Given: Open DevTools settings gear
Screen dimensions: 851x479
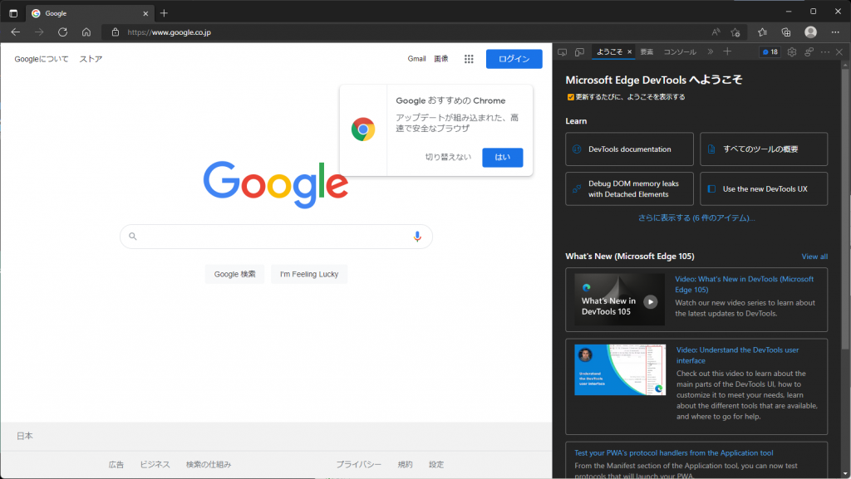Looking at the screenshot, I should click(x=790, y=51).
